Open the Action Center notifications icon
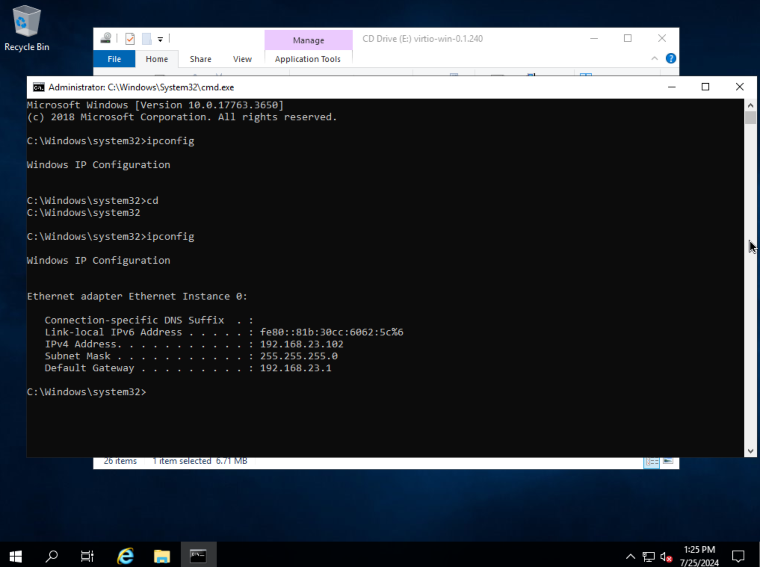 (x=738, y=557)
